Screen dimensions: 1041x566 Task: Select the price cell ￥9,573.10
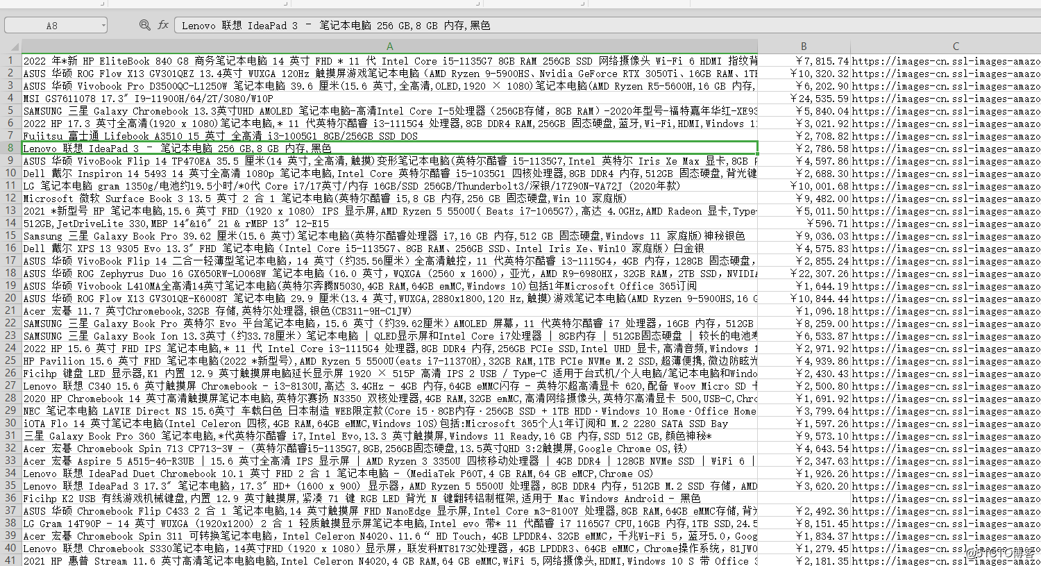click(x=804, y=435)
